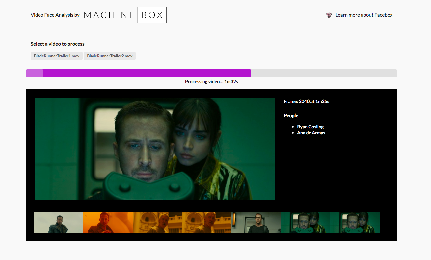Open the last green couple thumbnail
431x260 pixels.
(x=355, y=223)
